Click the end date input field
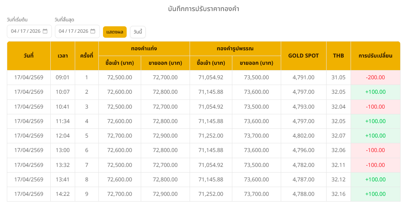The image size is (404, 205). (73, 31)
